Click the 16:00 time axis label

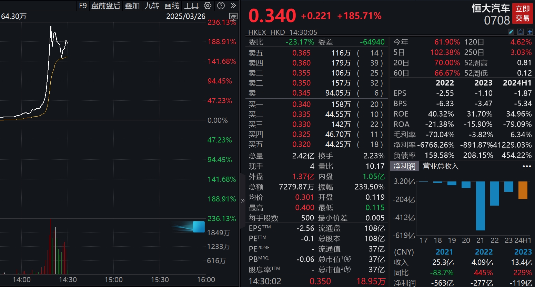pos(206,279)
